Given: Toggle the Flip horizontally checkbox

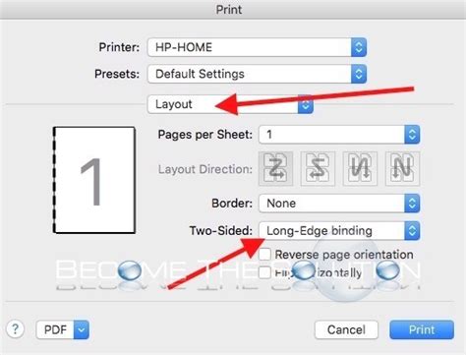Looking at the screenshot, I should (x=264, y=272).
